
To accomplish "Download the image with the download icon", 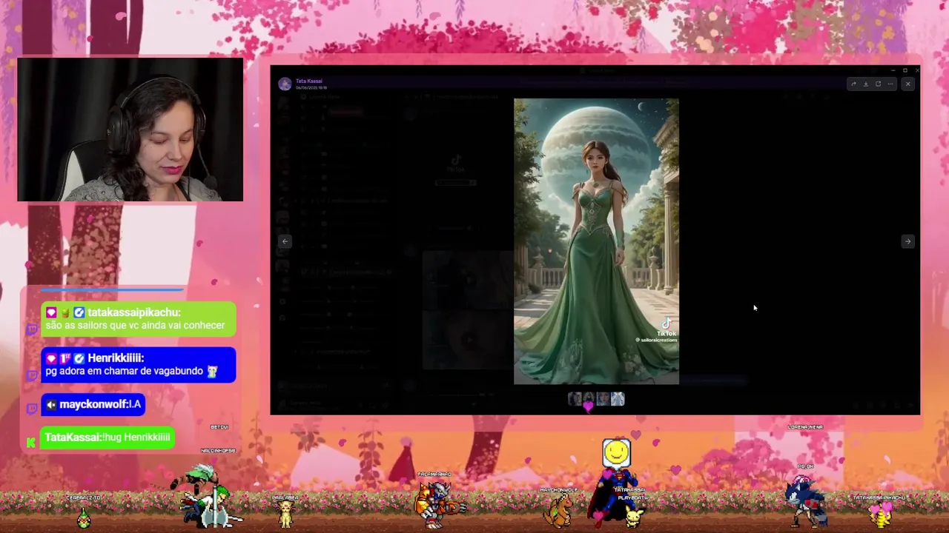I will [x=865, y=84].
